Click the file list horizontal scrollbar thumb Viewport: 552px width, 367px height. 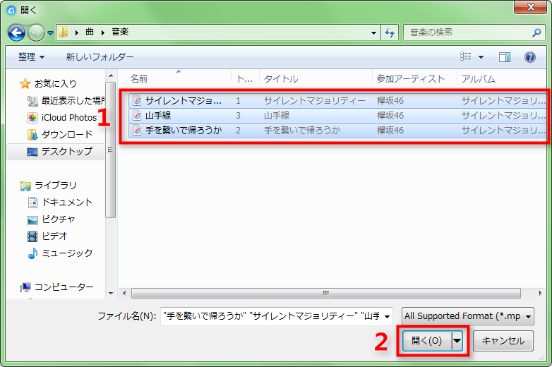[326, 293]
